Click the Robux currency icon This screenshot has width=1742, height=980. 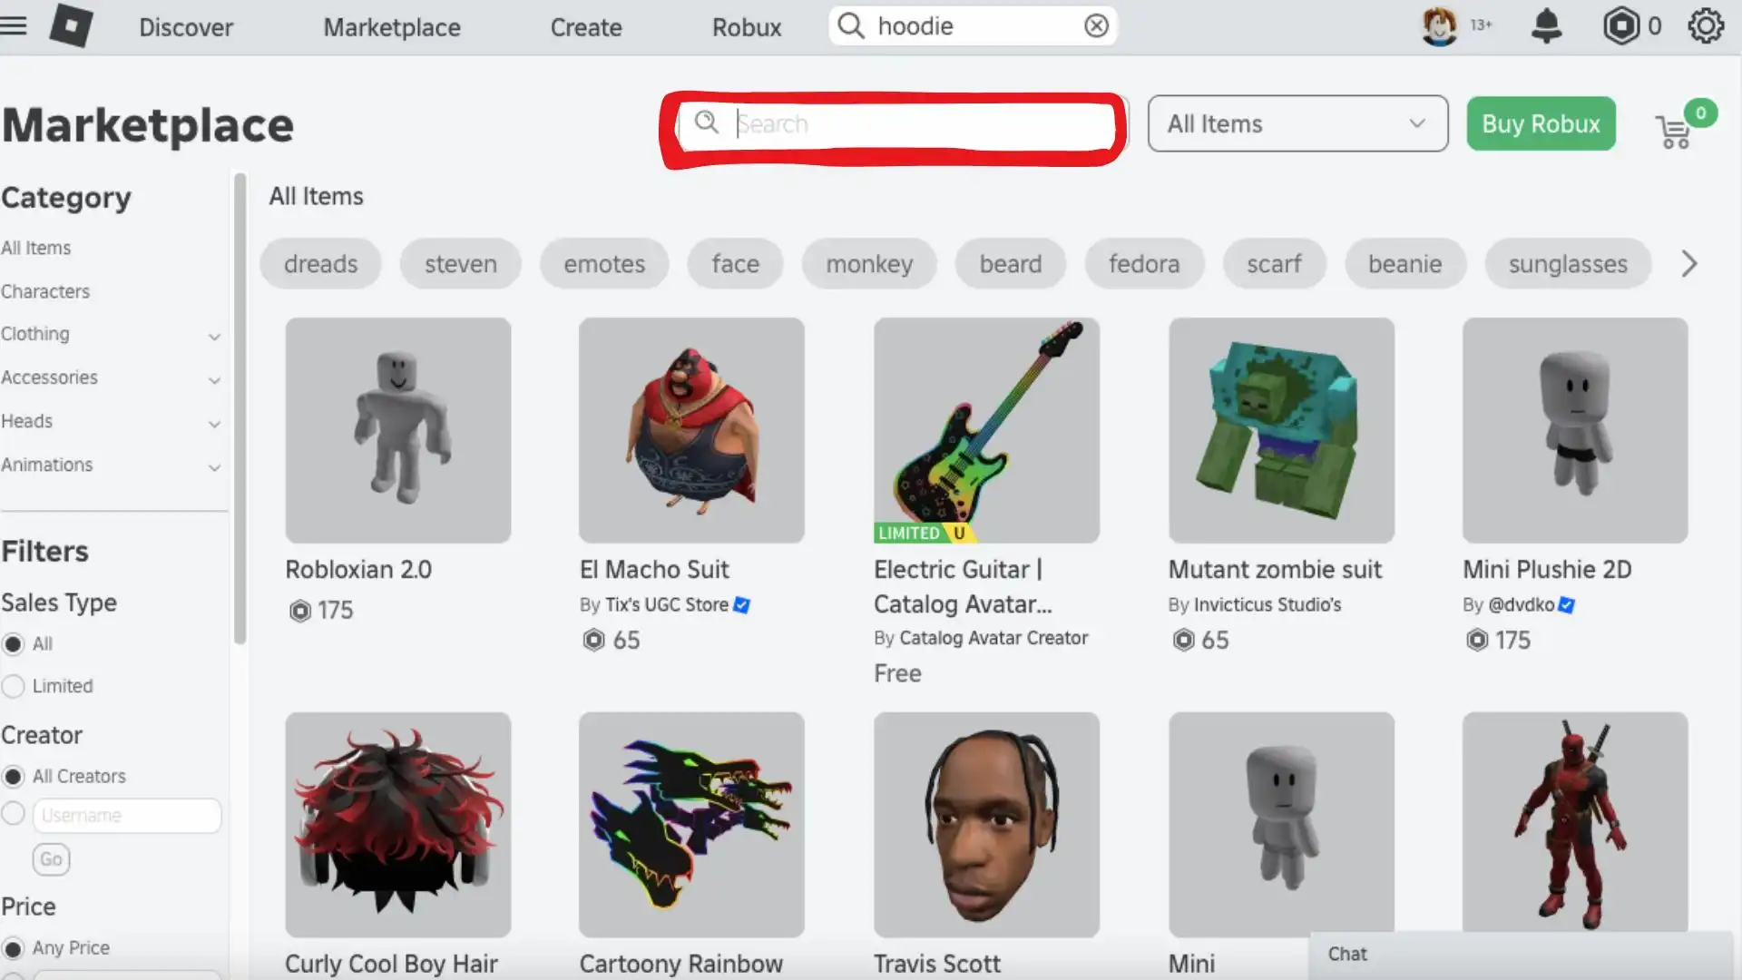1620,26
